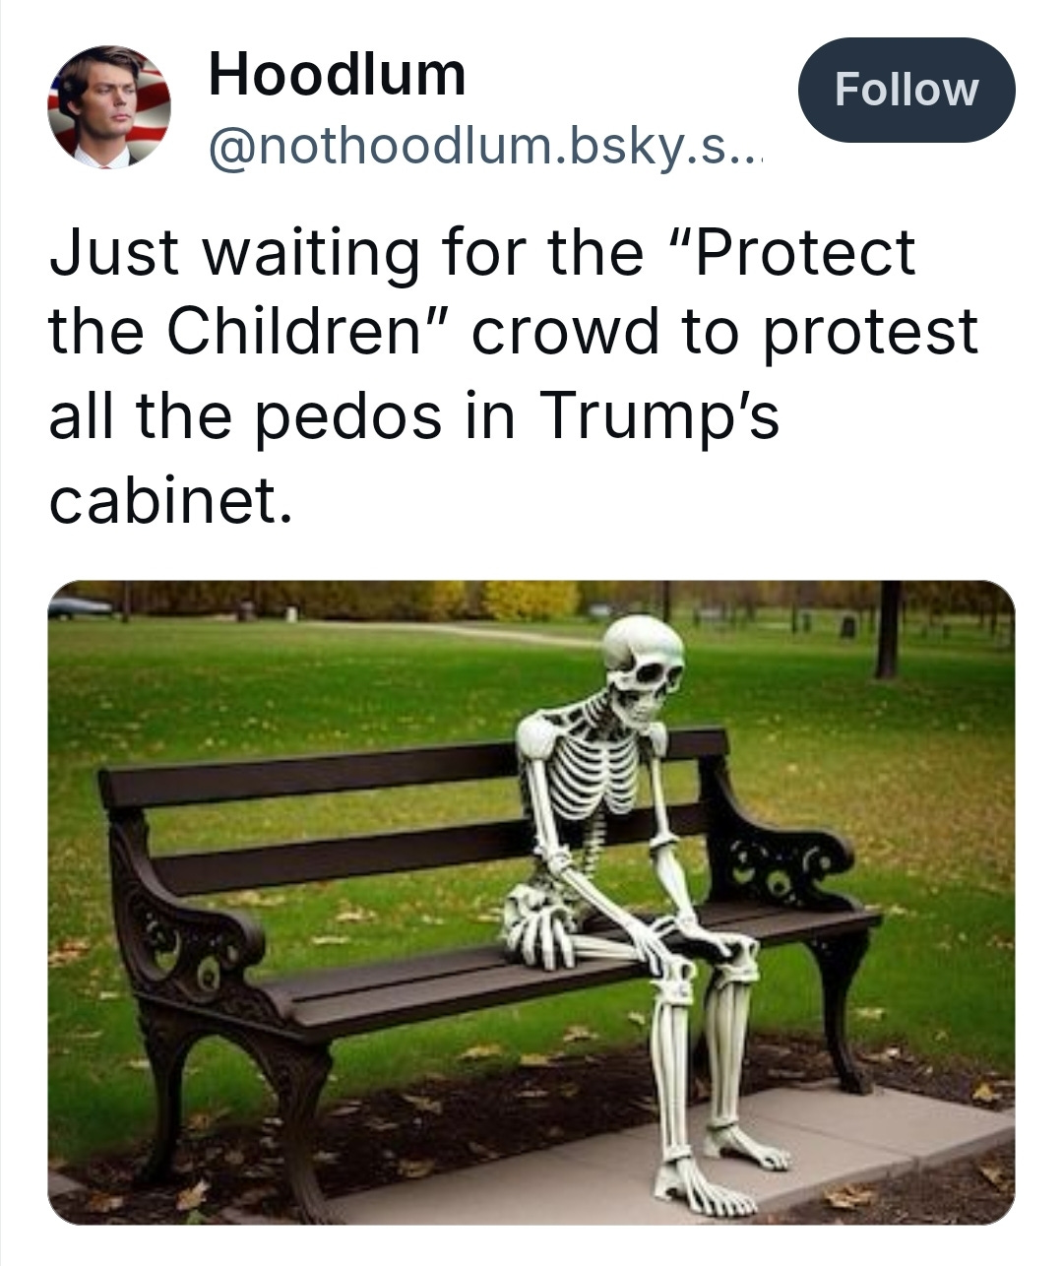
Task: Open the post text about Trump's cabinet
Action: [x=513, y=375]
